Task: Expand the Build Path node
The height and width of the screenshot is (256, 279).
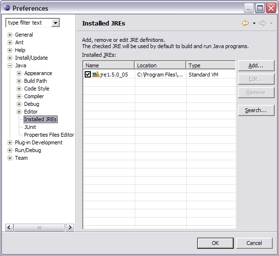Action: pyautogui.click(x=19, y=81)
